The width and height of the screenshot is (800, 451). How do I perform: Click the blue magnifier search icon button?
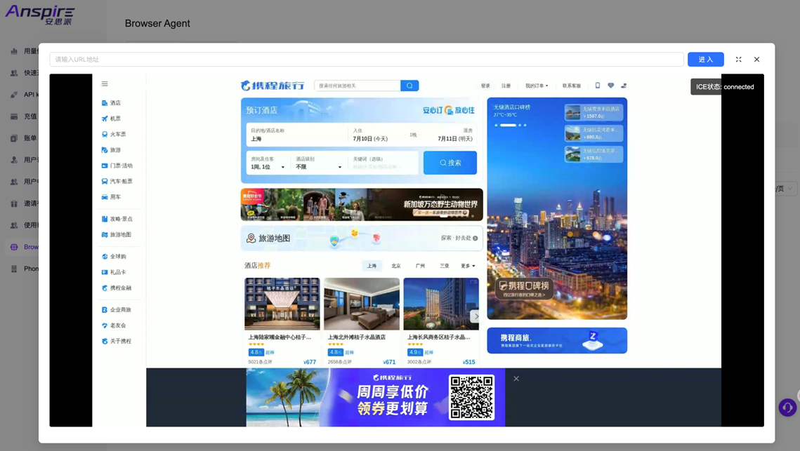[x=409, y=86]
